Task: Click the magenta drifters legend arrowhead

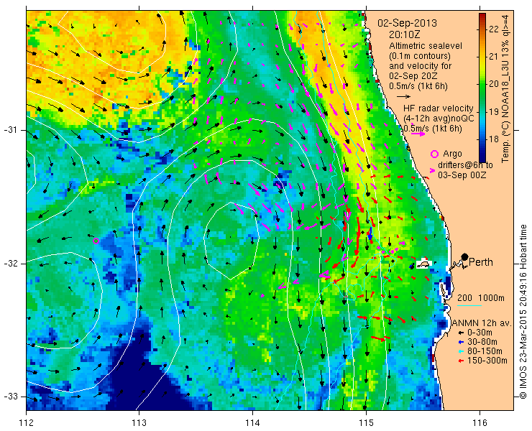Action: (432, 170)
